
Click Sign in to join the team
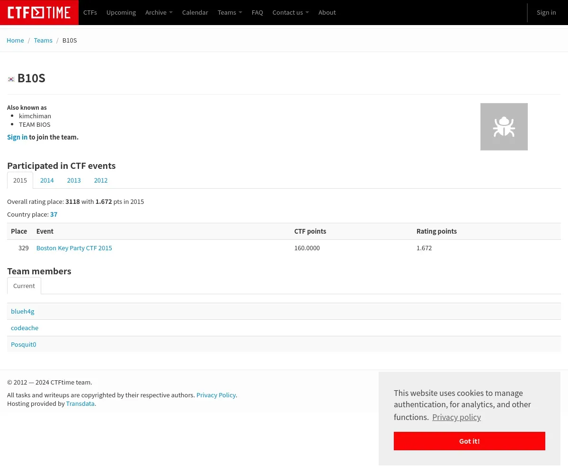[x=18, y=137]
